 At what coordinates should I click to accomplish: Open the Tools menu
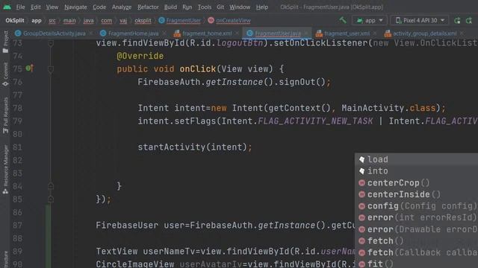point(204,7)
